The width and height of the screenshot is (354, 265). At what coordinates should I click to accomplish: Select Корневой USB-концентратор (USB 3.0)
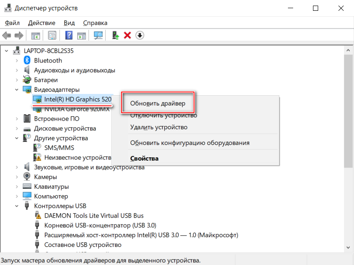(100, 225)
